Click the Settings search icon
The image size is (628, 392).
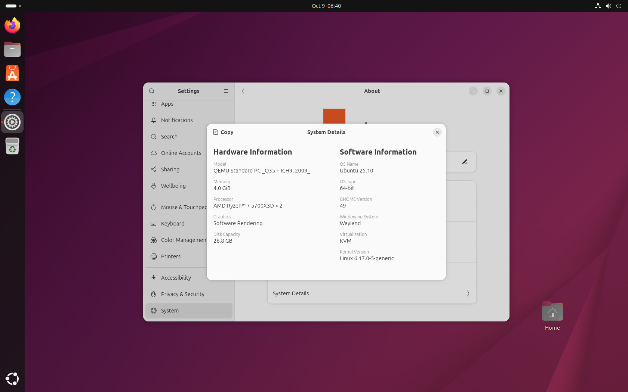(x=152, y=91)
